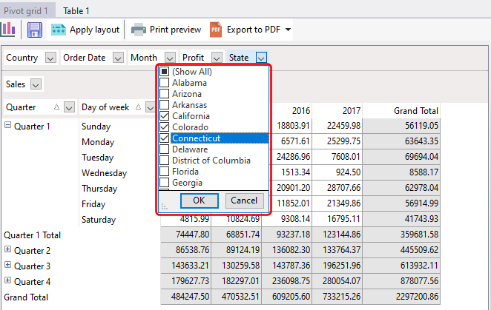Open the Export to PDF dropdown arrow

coord(288,30)
